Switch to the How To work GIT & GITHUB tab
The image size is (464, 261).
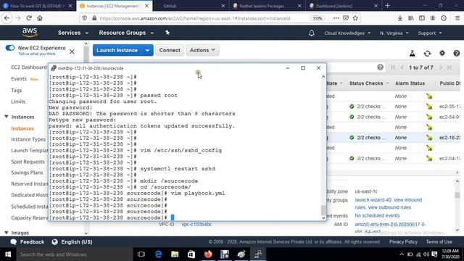[37, 6]
